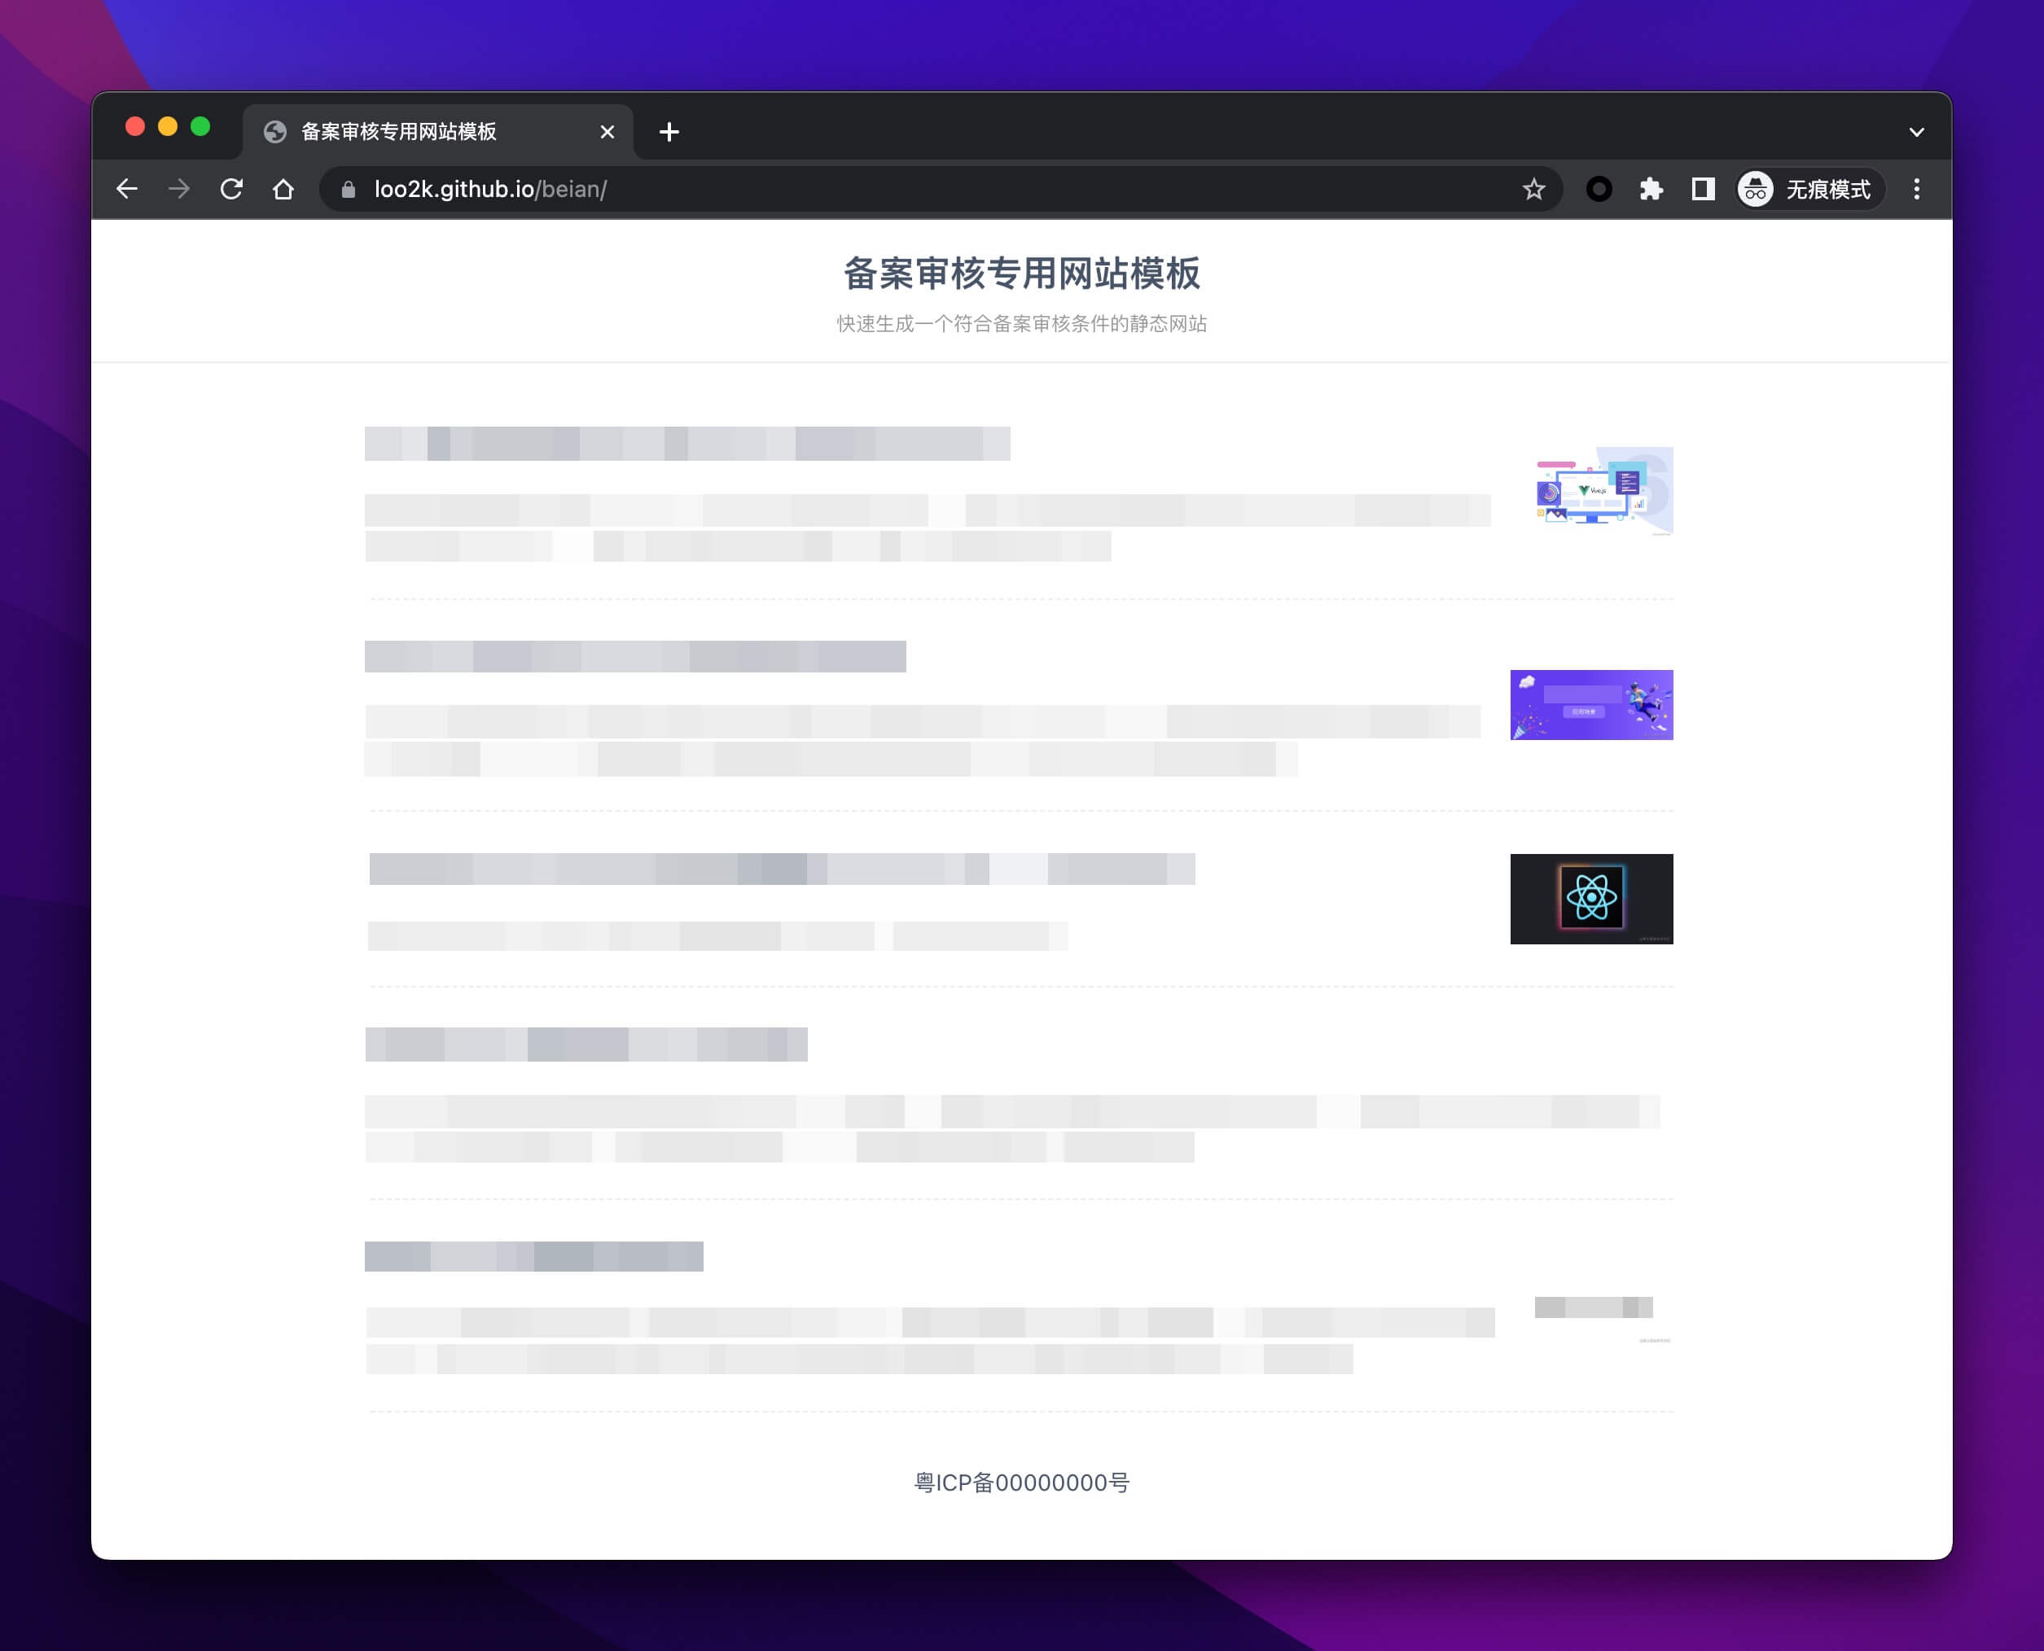Open the page in reader view icon
Image resolution: width=2044 pixels, height=1651 pixels.
(1702, 187)
